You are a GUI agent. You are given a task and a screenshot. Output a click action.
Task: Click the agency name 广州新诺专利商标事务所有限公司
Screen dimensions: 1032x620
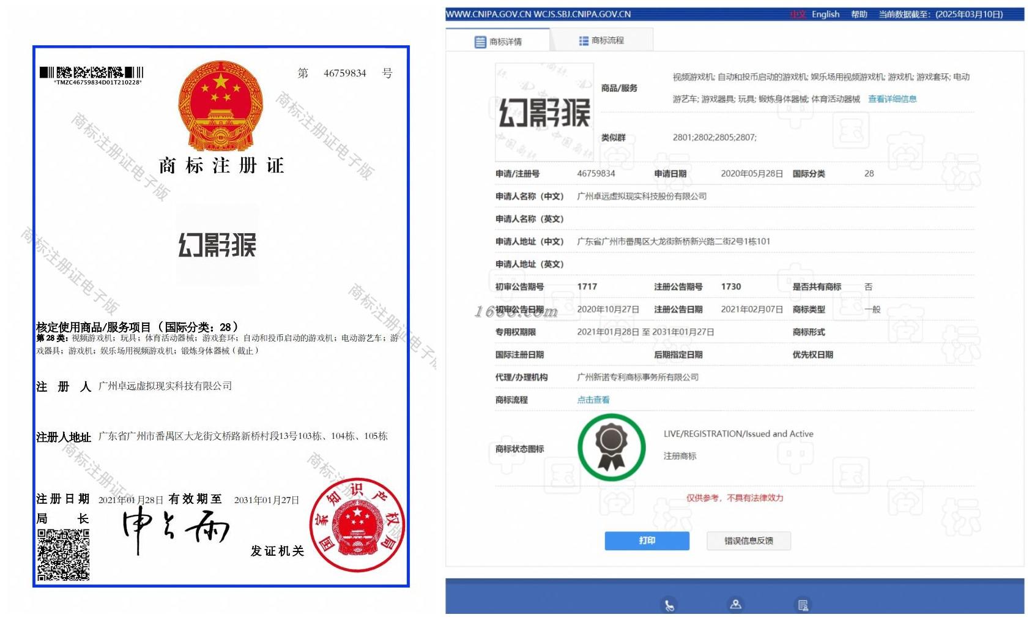pos(637,378)
